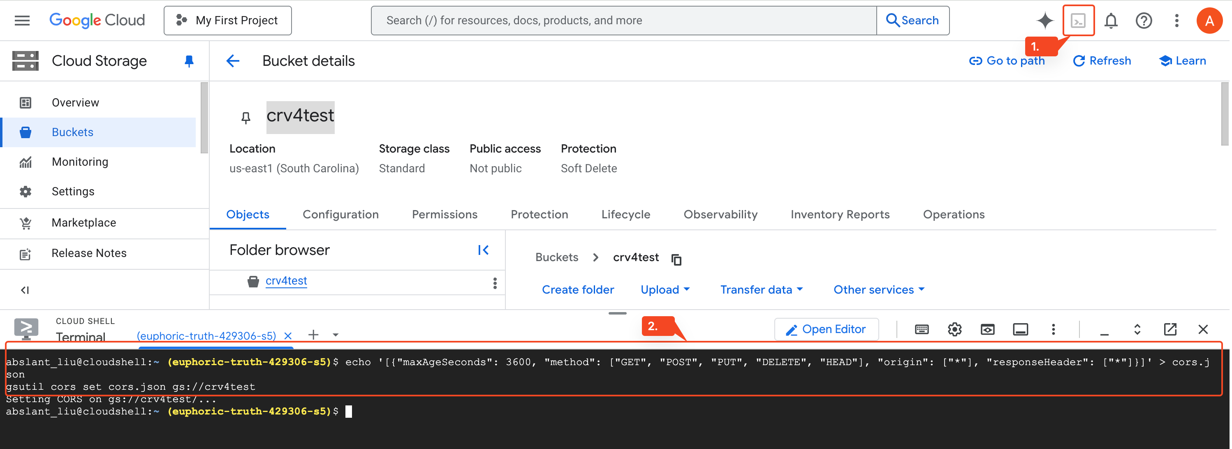Image resolution: width=1232 pixels, height=449 pixels.
Task: Open Transfer data dropdown menu
Action: 761,289
